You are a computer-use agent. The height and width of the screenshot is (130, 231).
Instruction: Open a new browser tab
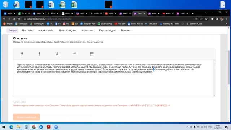(193, 14)
